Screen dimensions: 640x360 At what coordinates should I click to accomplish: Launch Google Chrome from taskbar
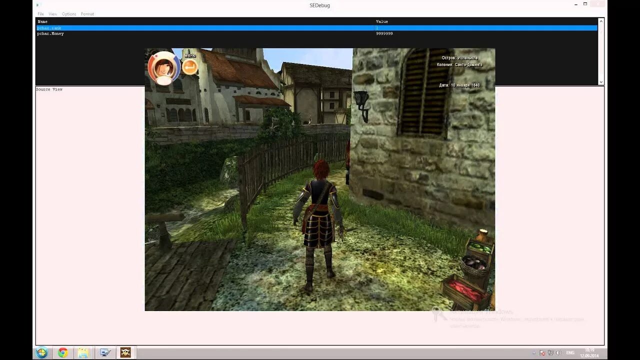point(62,352)
